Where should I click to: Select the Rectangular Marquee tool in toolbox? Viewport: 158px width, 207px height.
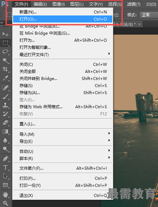pyautogui.click(x=5, y=43)
